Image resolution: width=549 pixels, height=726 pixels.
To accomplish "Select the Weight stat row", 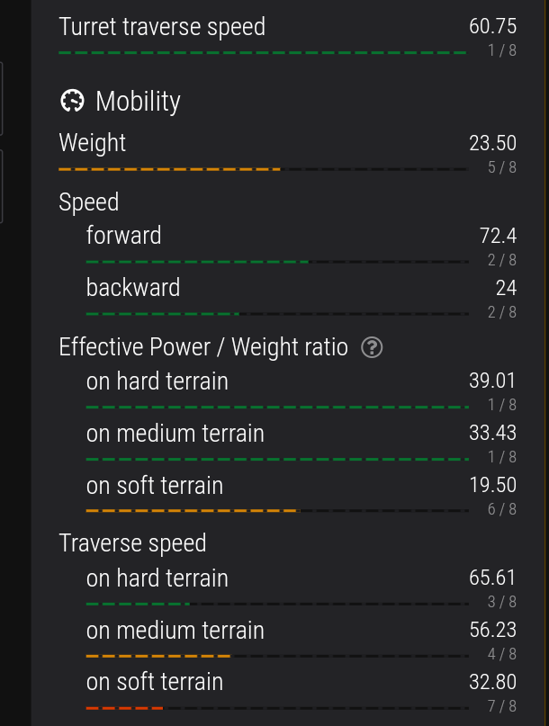I will 287,153.
